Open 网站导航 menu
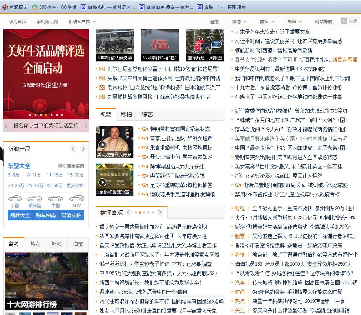 pos(324,22)
